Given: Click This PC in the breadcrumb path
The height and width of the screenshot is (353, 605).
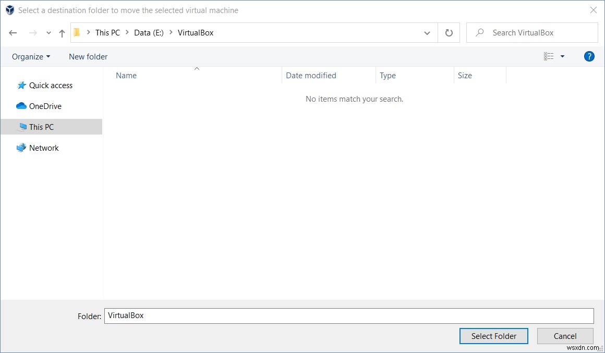Looking at the screenshot, I should click(x=107, y=32).
